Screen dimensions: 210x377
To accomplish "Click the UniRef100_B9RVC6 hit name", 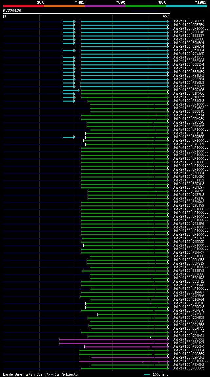I will pos(188,90).
